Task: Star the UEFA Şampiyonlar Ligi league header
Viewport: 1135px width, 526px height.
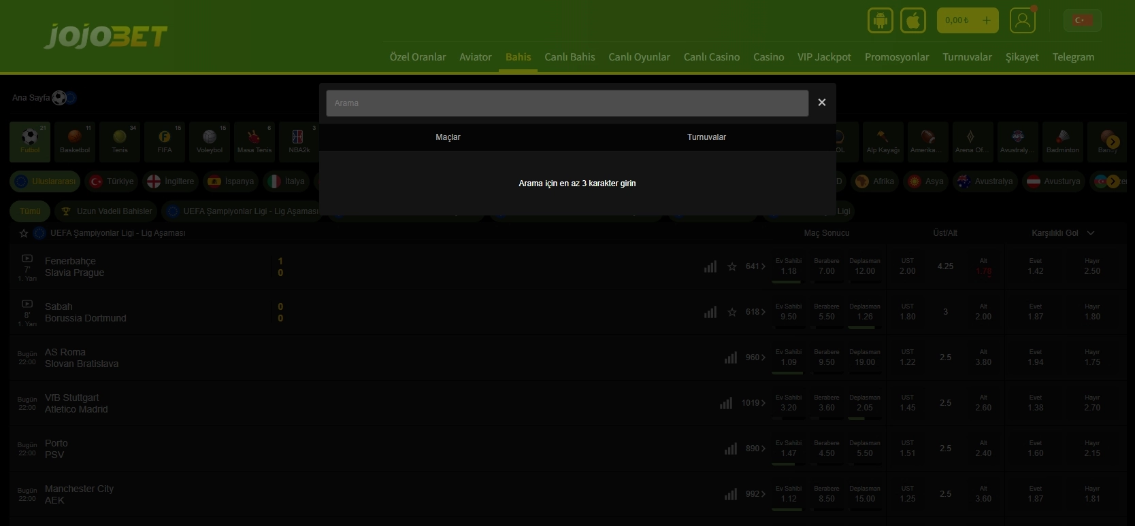Action: click(24, 233)
